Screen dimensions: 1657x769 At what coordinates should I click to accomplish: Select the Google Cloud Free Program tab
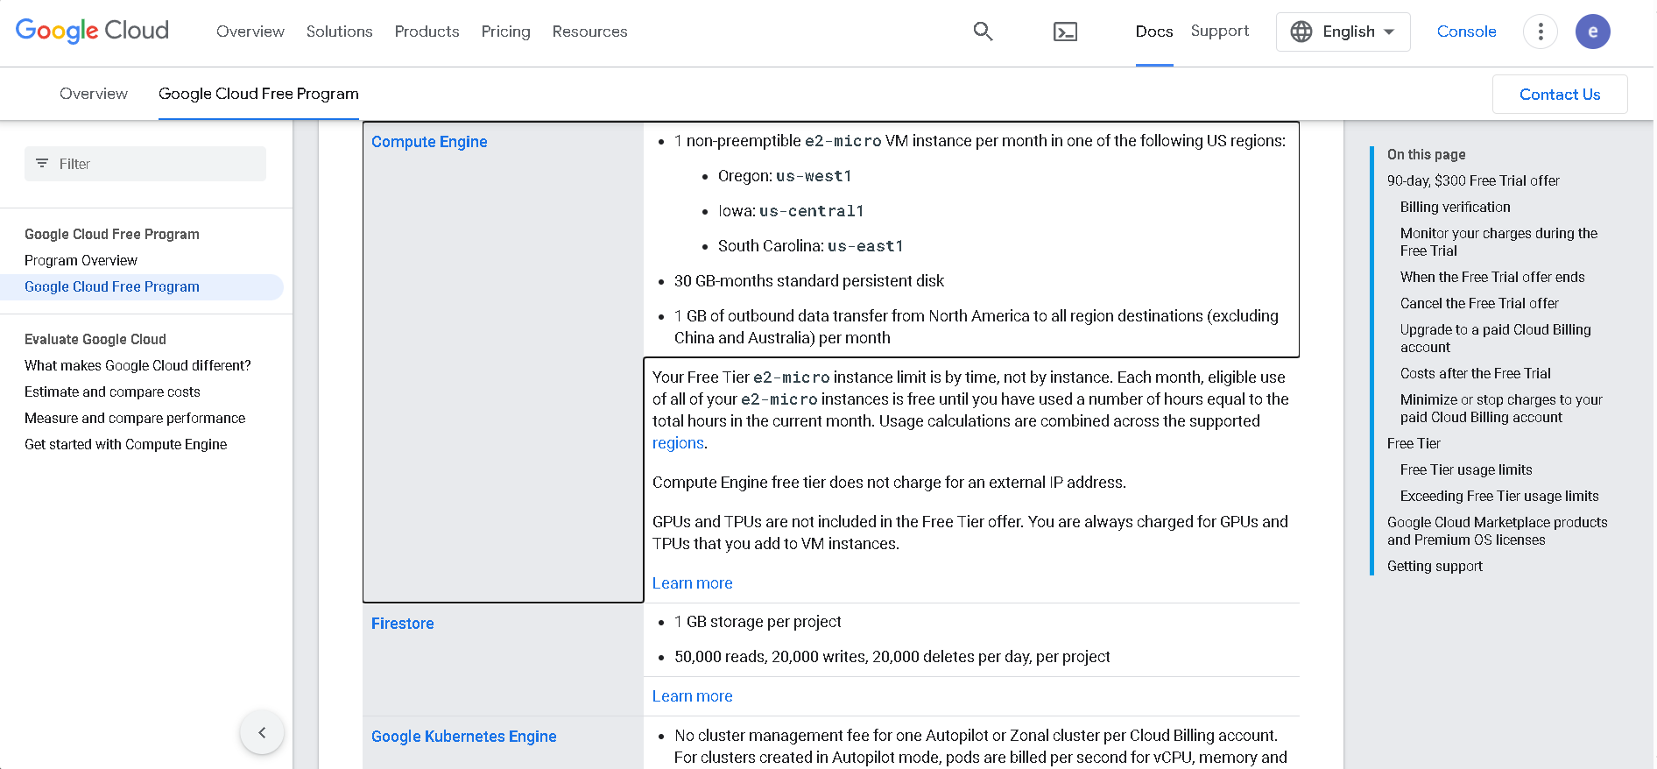coord(258,94)
